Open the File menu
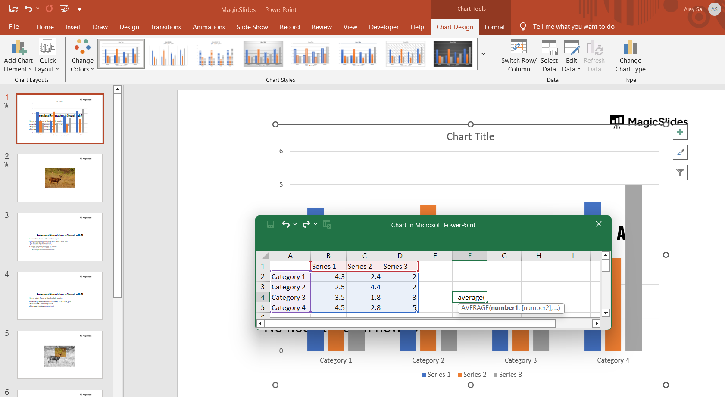Image resolution: width=725 pixels, height=397 pixels. coord(14,27)
